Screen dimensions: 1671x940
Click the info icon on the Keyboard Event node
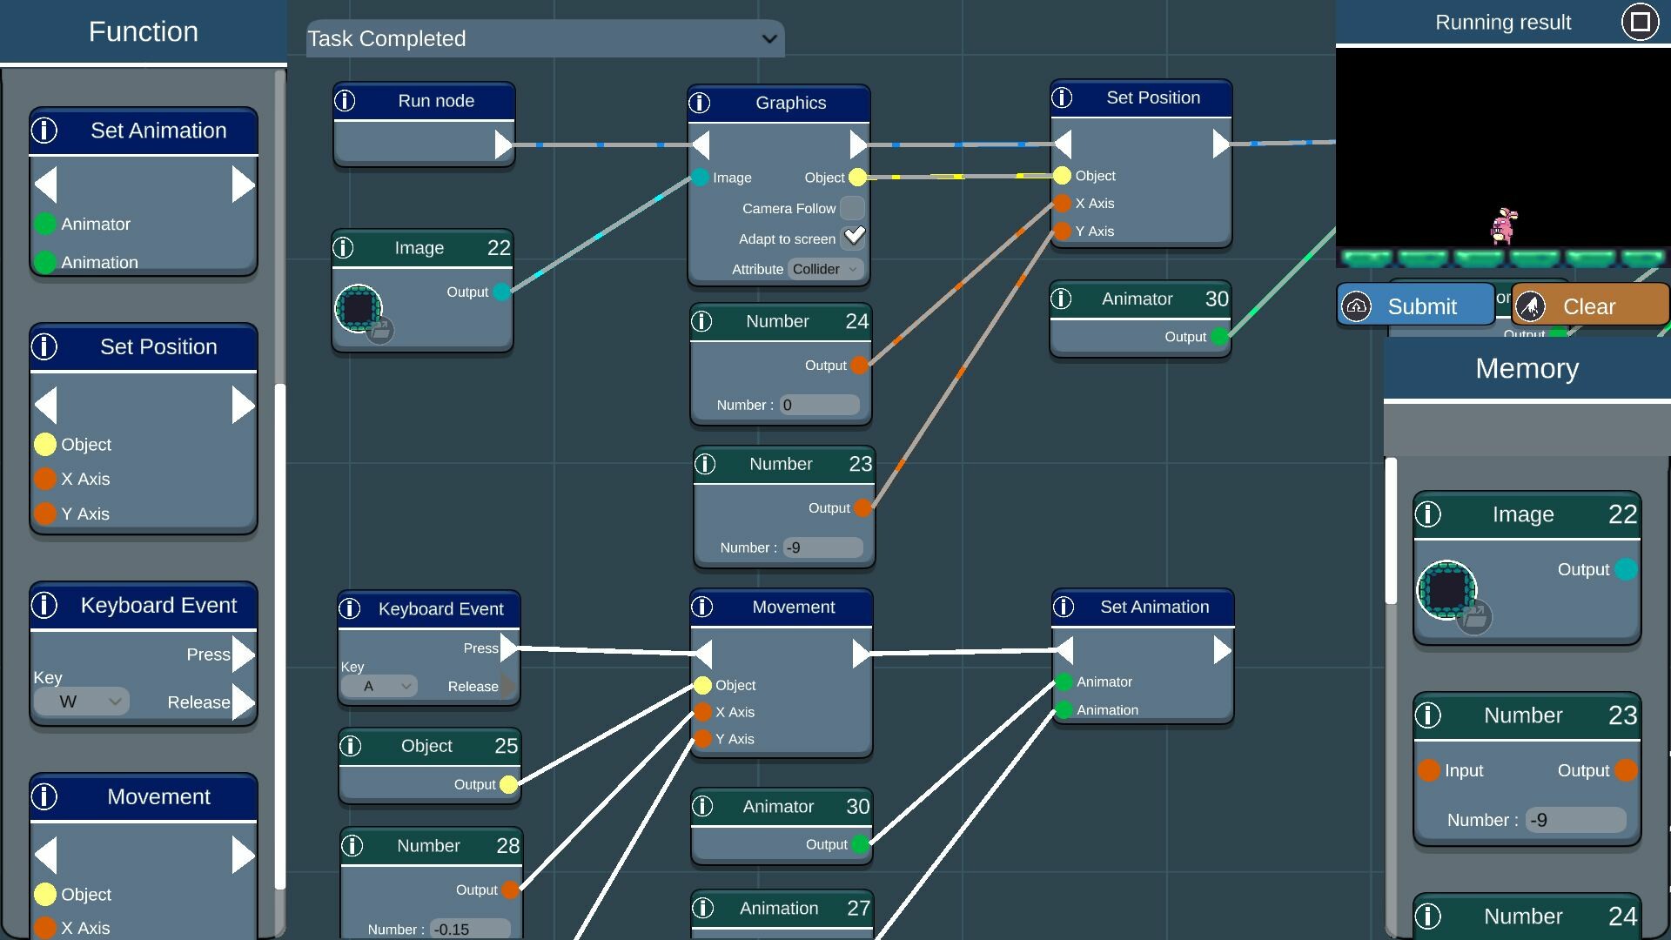coord(352,609)
